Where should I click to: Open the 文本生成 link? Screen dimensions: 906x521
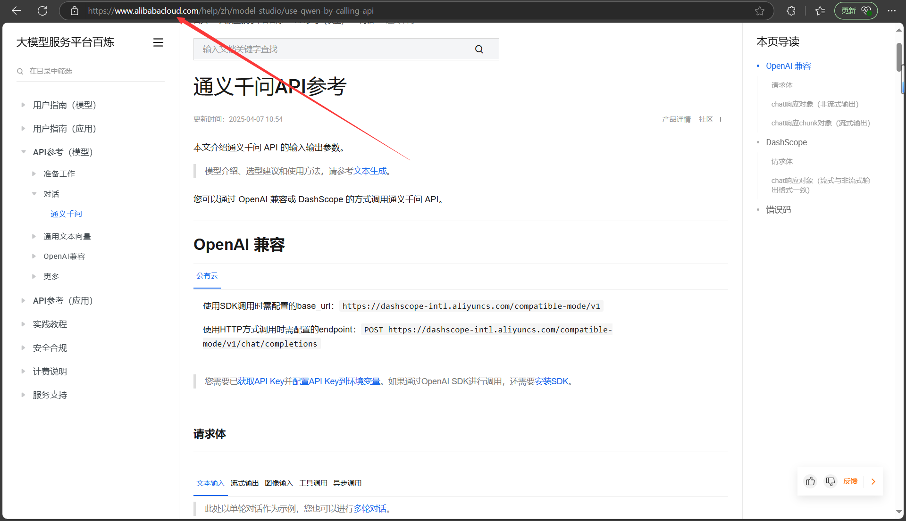pyautogui.click(x=370, y=171)
